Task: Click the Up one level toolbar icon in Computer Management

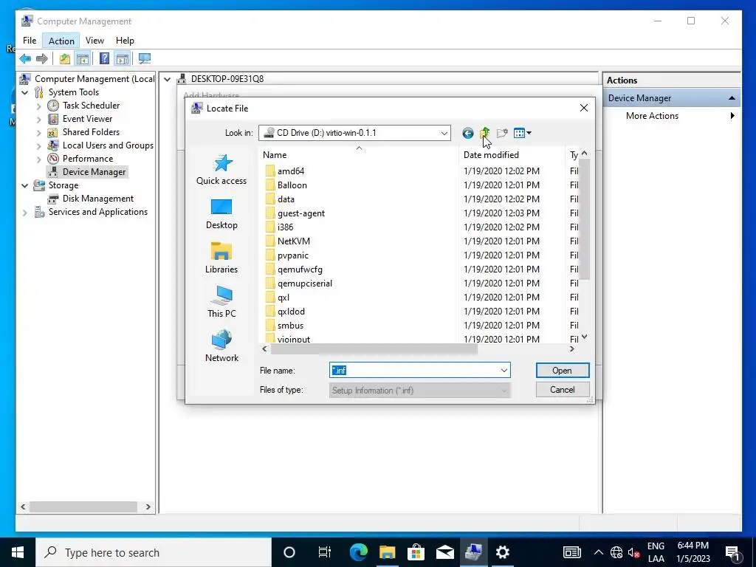Action: (65, 59)
